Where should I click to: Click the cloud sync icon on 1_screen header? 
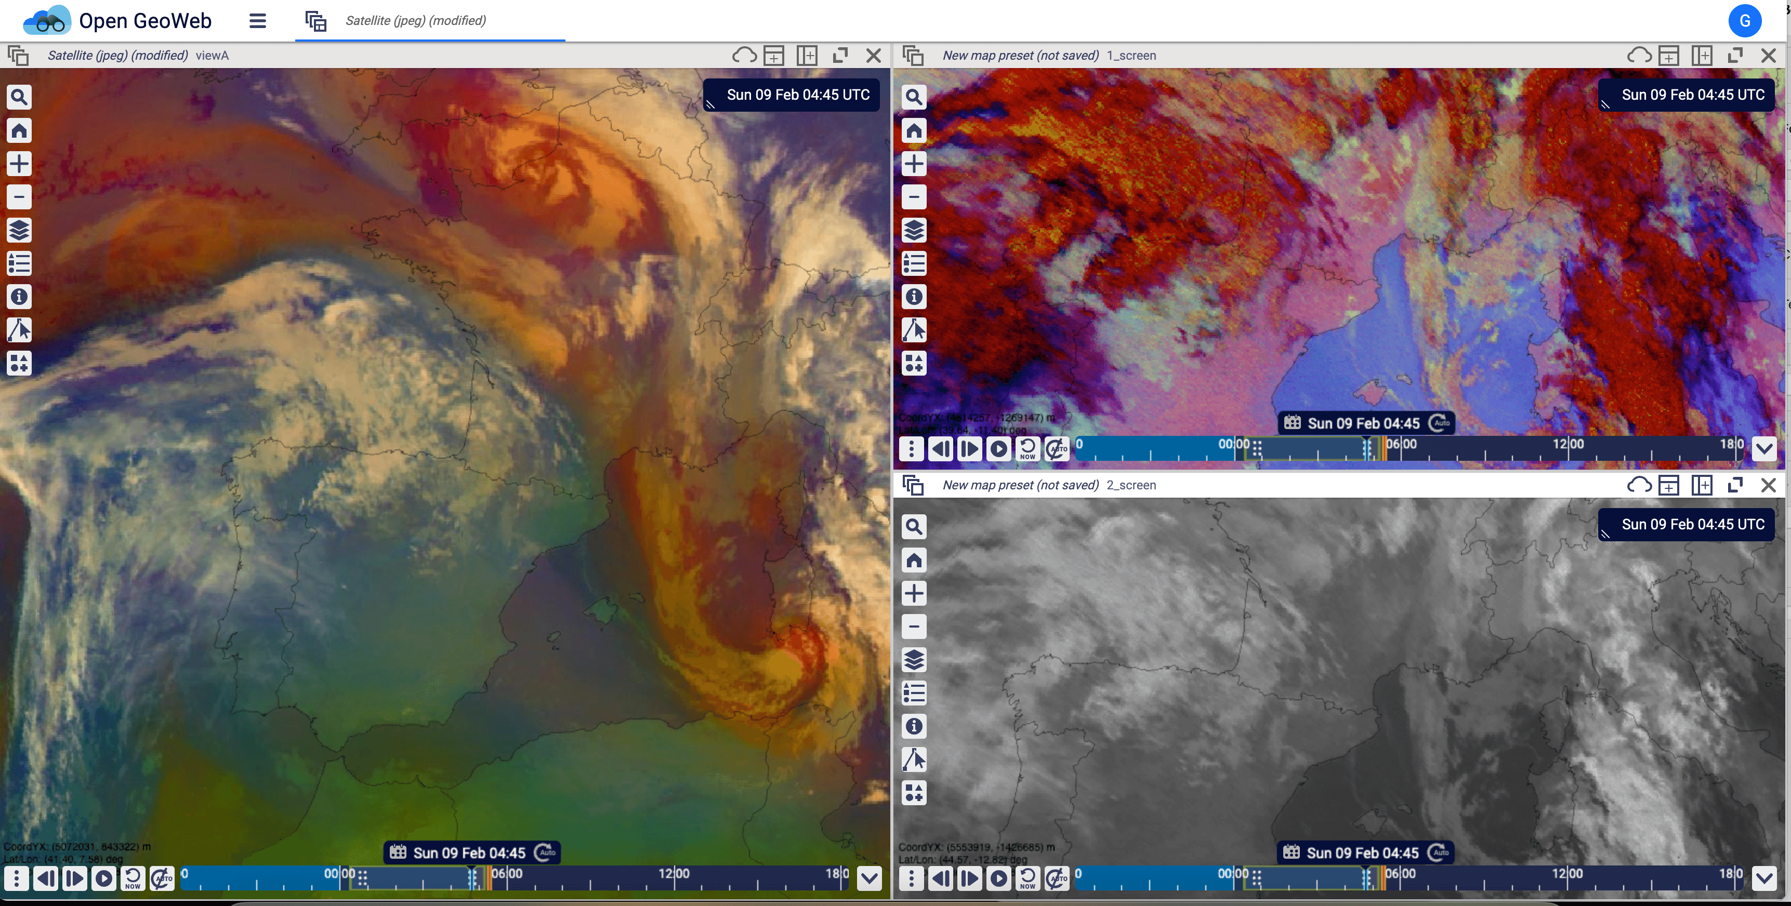(1638, 55)
